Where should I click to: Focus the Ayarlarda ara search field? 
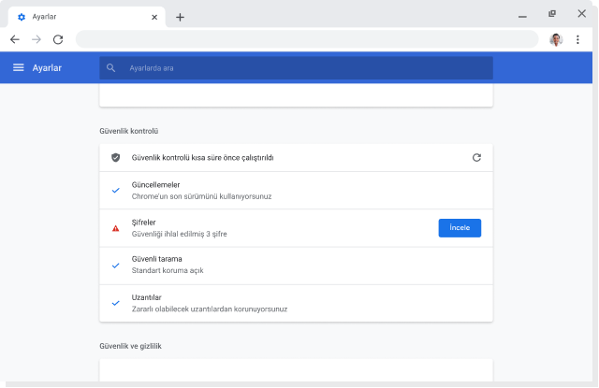point(296,68)
